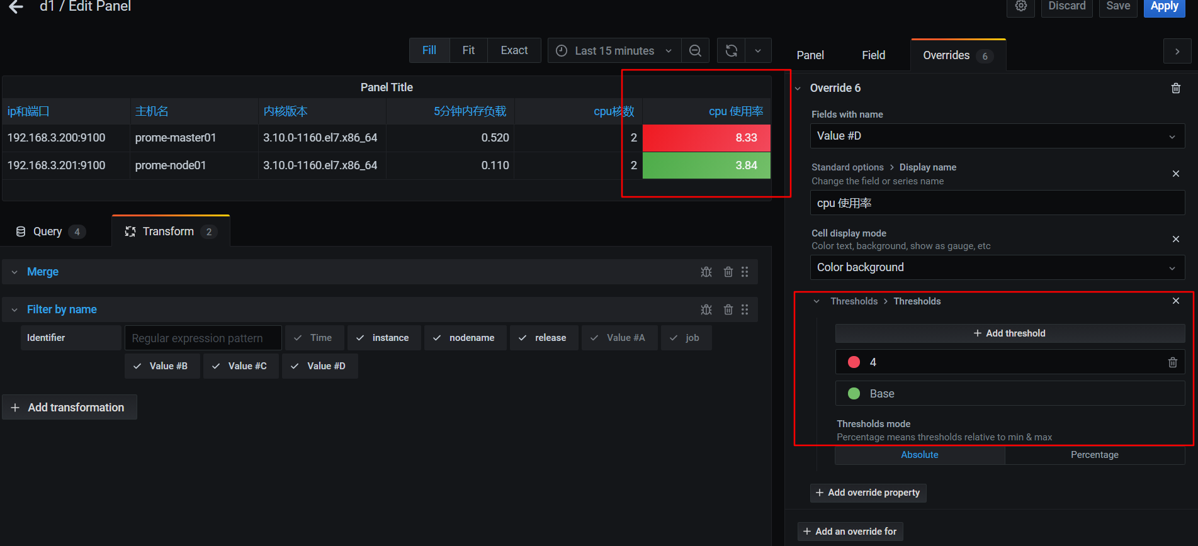Toggle the Time field filter
1198x546 pixels.
315,338
